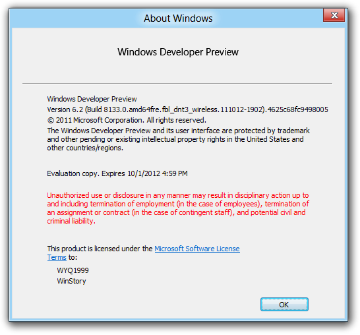The width and height of the screenshot is (360, 335).
Task: Click the Evaluation copy expiration text
Action: point(117,173)
